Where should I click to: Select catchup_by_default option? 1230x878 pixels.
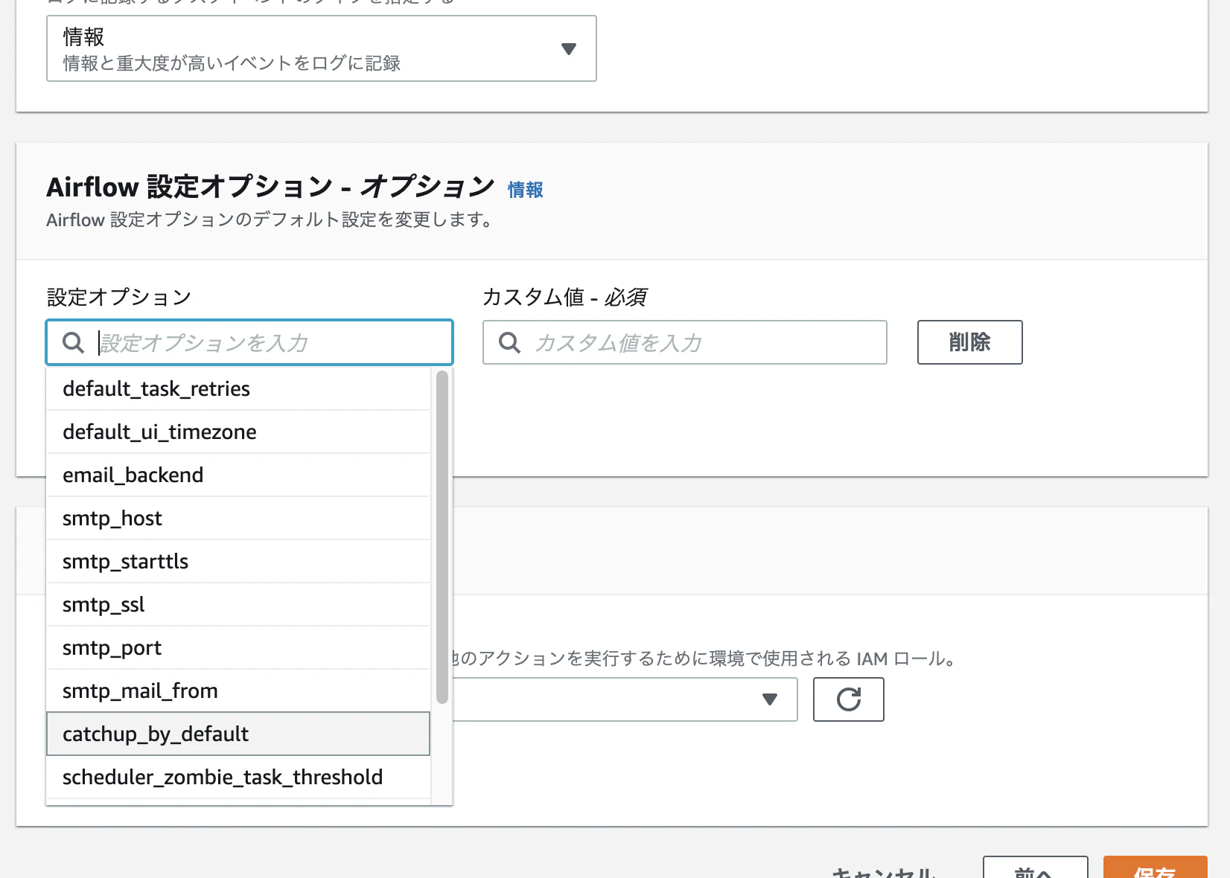coord(238,734)
